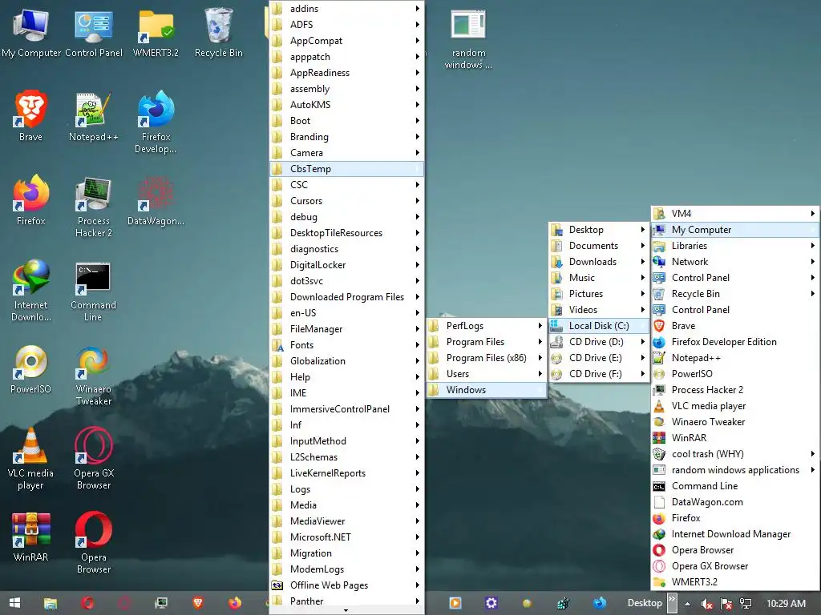Select the DataWagon desktop shortcut
This screenshot has width=821, height=615.
tap(156, 201)
